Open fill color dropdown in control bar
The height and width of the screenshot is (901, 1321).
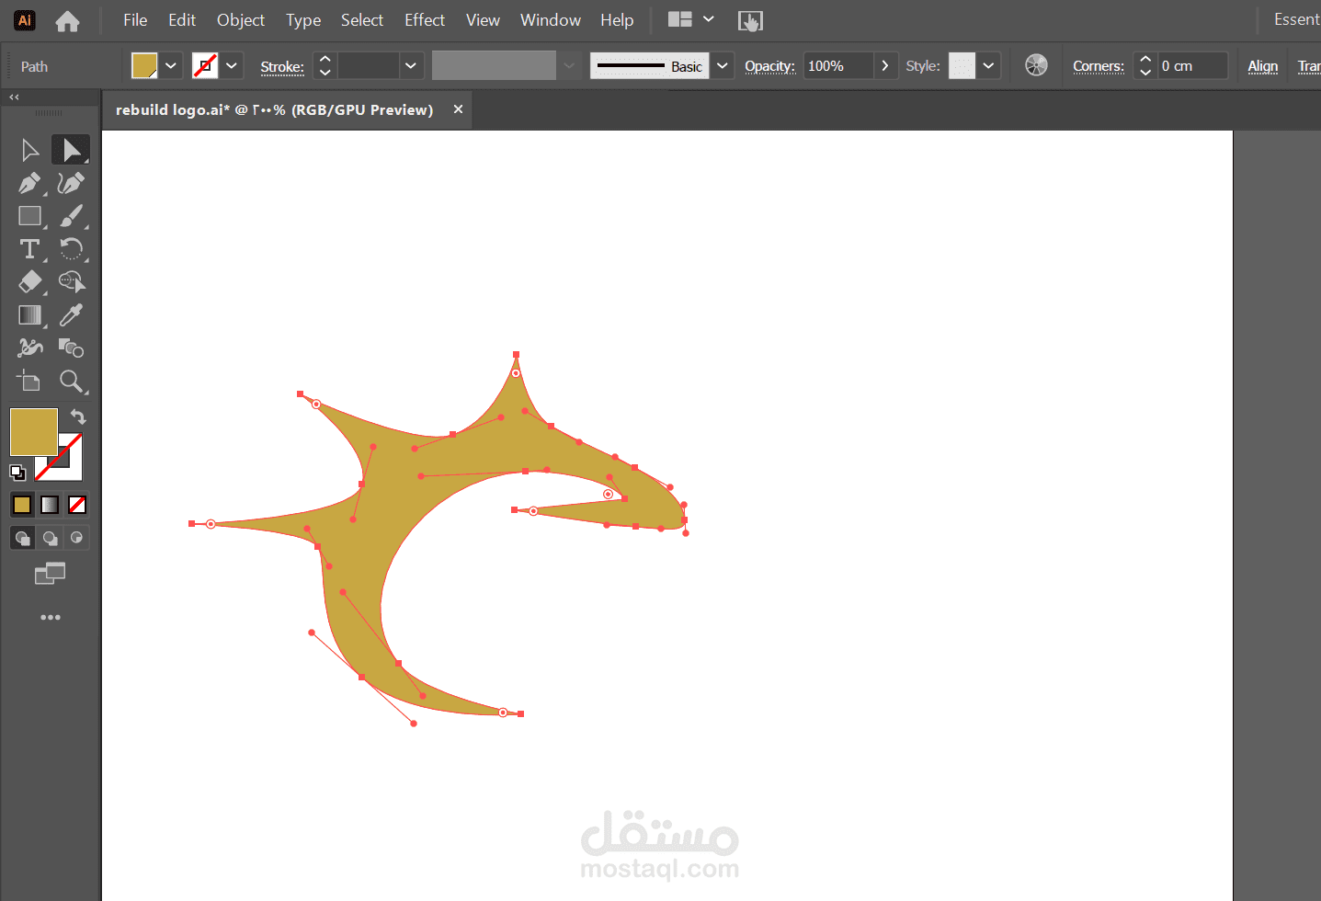pos(170,65)
